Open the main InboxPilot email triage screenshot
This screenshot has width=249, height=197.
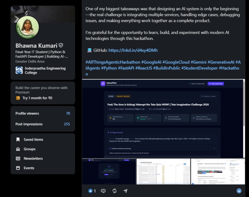coord(163,119)
